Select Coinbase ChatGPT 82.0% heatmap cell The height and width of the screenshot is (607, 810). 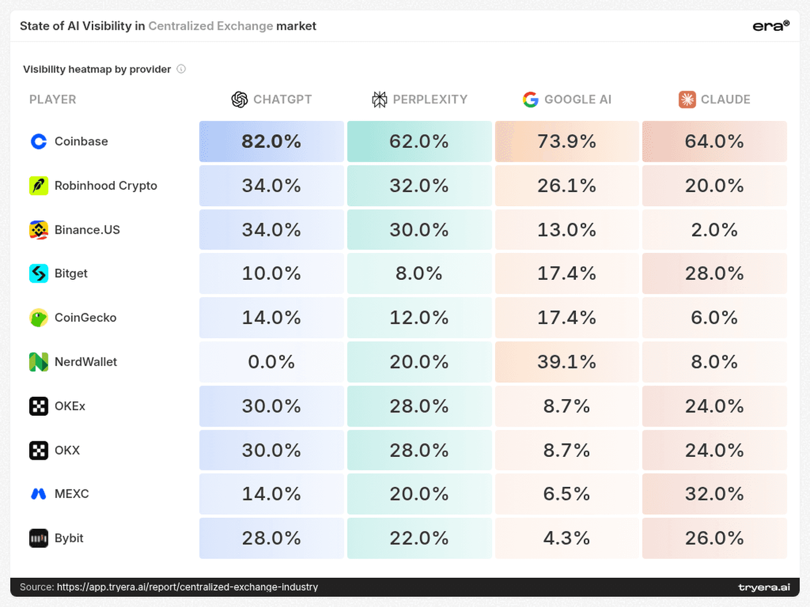pyautogui.click(x=271, y=141)
